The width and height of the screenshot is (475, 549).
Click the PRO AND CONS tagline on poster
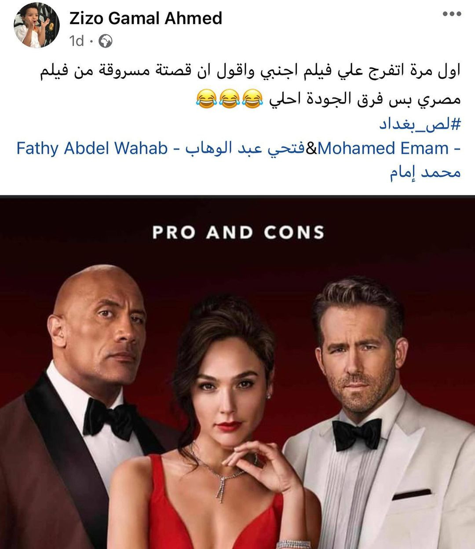tap(238, 233)
